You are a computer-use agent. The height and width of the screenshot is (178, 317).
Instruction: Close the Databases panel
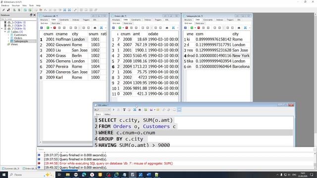tap(34, 15)
